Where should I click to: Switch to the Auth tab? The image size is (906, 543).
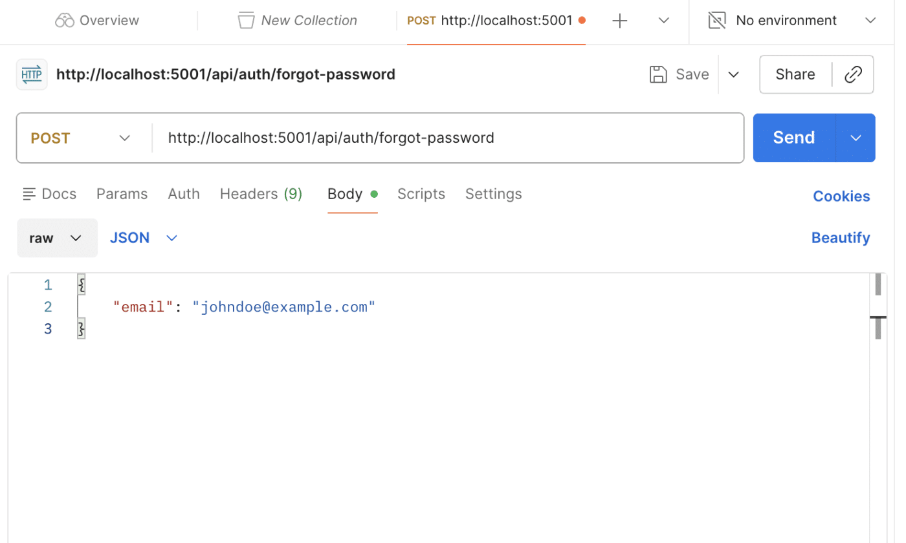tap(183, 193)
